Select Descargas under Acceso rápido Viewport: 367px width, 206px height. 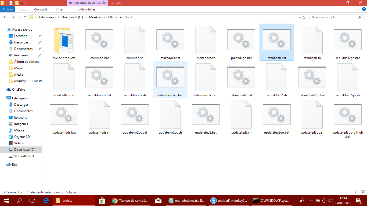pos(21,42)
